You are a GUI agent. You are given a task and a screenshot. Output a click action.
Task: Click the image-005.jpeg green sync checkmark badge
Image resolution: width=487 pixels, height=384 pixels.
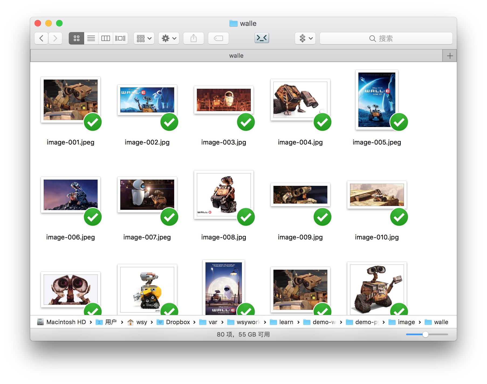(x=399, y=122)
